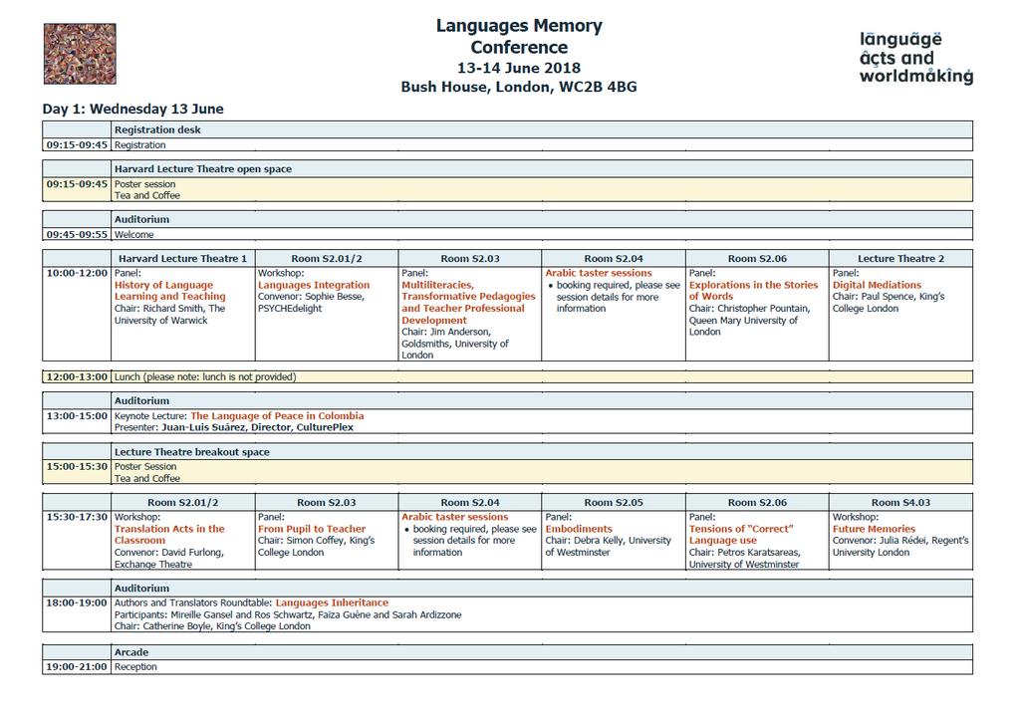Image resolution: width=1020 pixels, height=719 pixels.
Task: Open Tensions of "Correct" Language use panel
Action: point(741,535)
